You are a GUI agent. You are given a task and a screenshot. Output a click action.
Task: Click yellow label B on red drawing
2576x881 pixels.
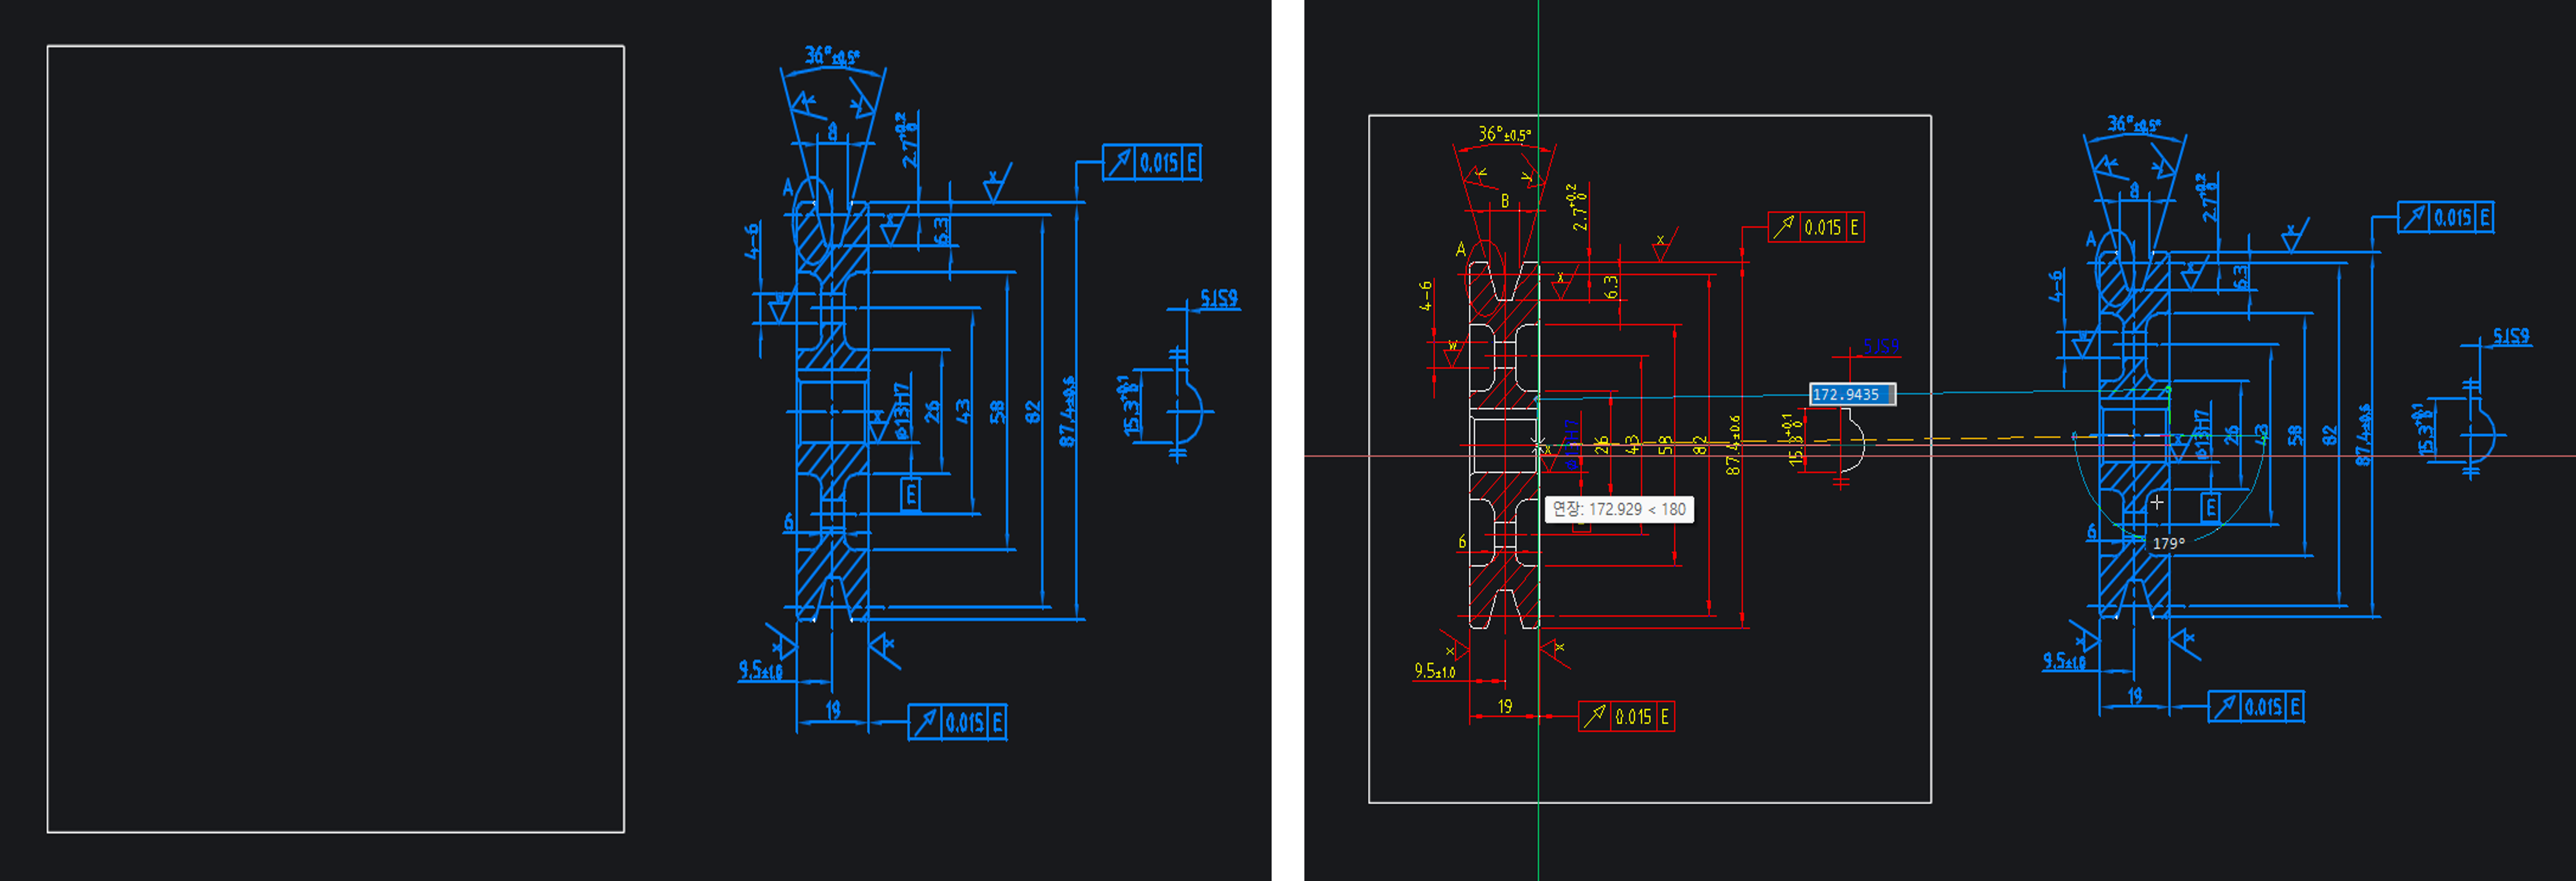(x=1505, y=201)
